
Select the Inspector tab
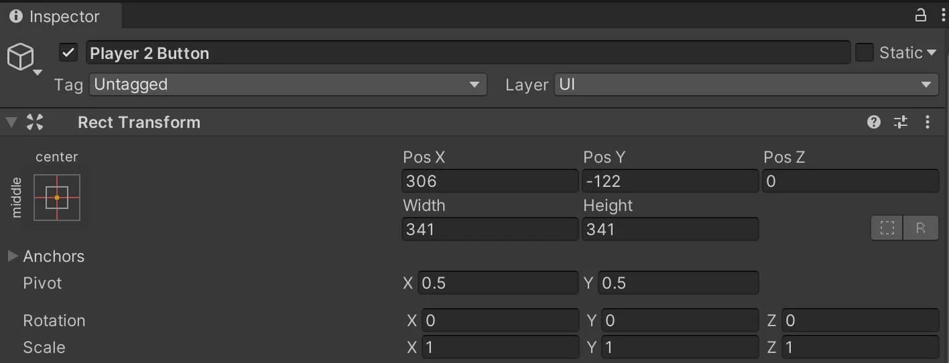54,16
